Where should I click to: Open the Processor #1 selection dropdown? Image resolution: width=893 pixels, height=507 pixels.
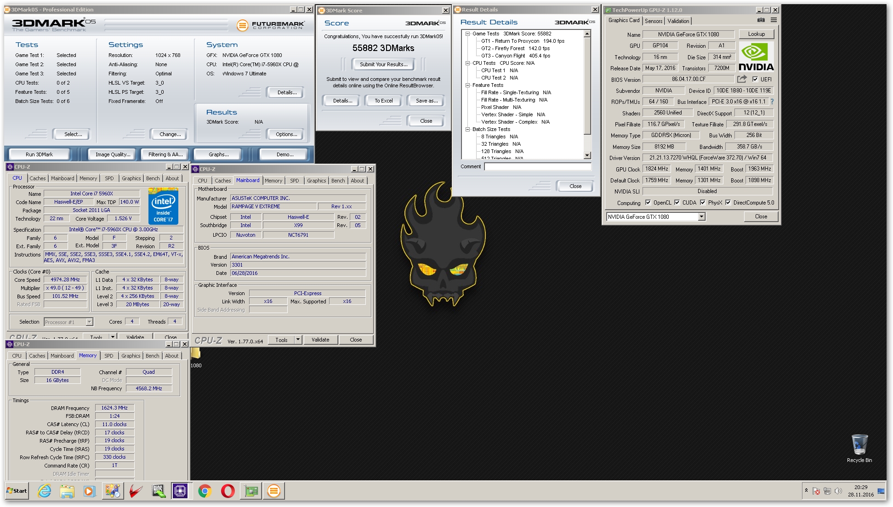89,322
